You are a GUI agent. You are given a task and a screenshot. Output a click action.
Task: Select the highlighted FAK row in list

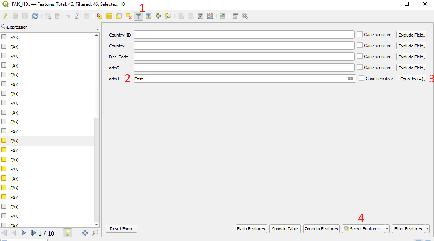pos(47,141)
